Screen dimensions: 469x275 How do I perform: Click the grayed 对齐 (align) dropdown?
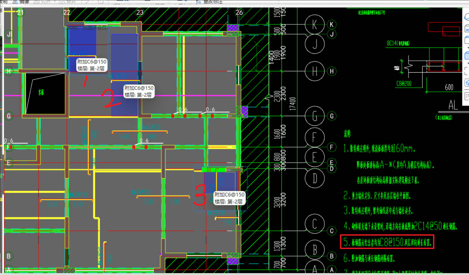(45, 2)
